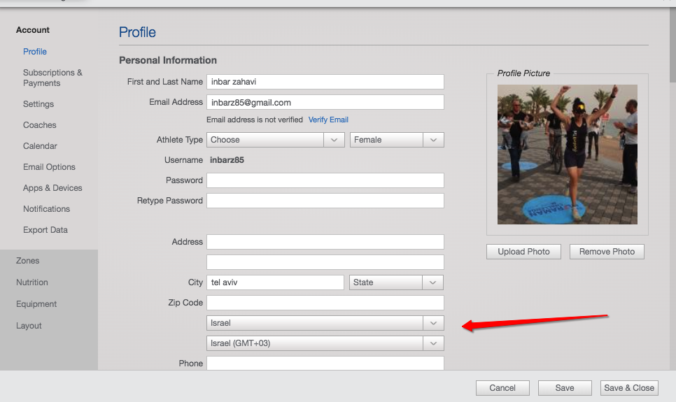The image size is (676, 402).
Task: Switch to the Zones section
Action: (27, 261)
